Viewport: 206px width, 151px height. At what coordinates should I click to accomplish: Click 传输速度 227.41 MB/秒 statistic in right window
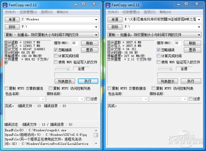[x=126, y=56]
